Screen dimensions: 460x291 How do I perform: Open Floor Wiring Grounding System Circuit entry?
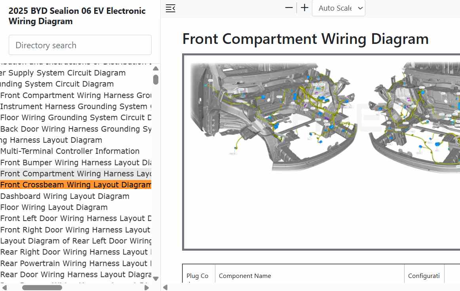pyautogui.click(x=76, y=118)
